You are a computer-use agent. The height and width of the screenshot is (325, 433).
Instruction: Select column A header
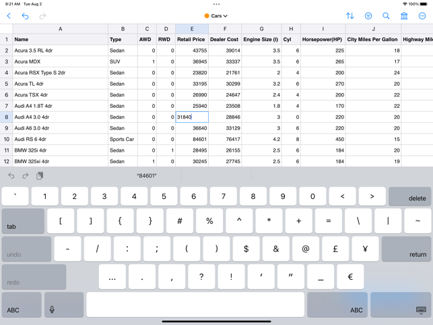[60, 29]
